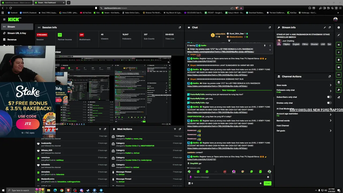The width and height of the screenshot is (343, 193).
Task: Open the filter dropdown in followers activity panel
Action: pos(100,129)
